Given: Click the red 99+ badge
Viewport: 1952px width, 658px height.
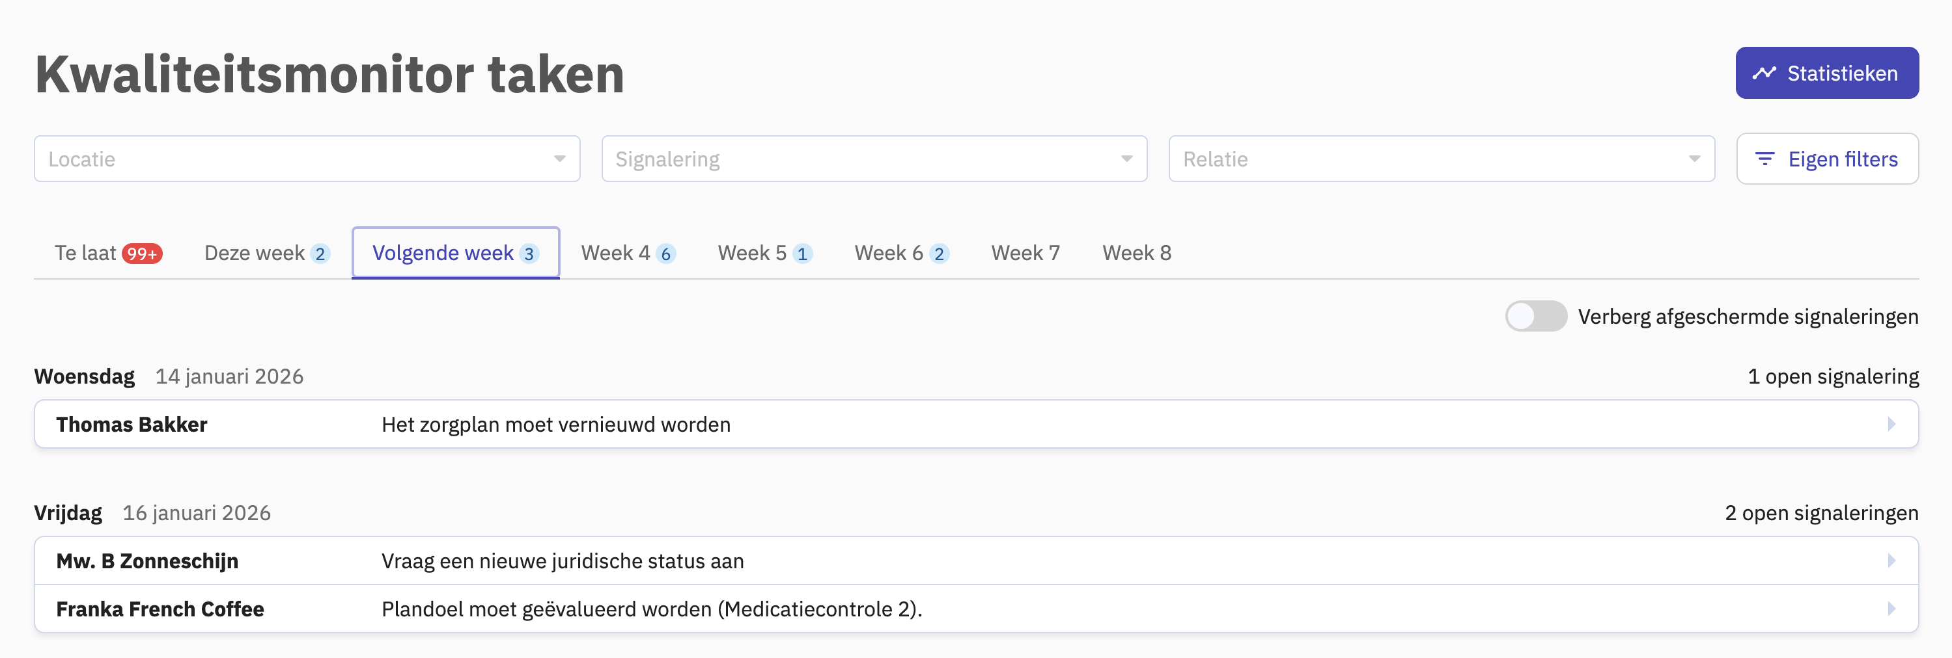Looking at the screenshot, I should pyautogui.click(x=142, y=254).
